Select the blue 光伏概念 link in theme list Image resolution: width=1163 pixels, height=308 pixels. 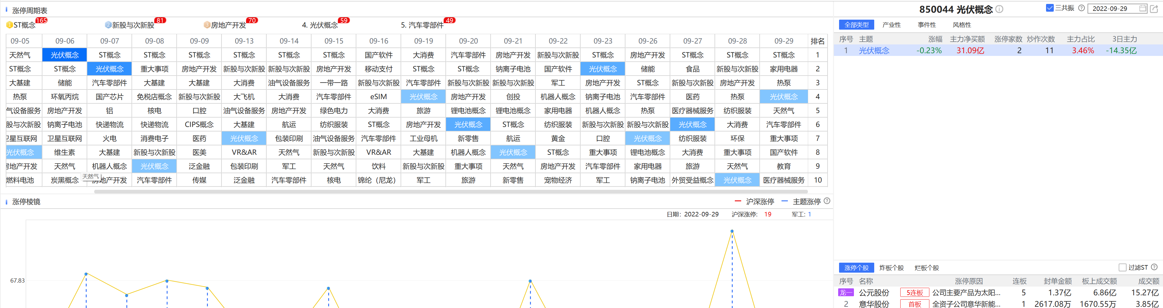tap(874, 50)
